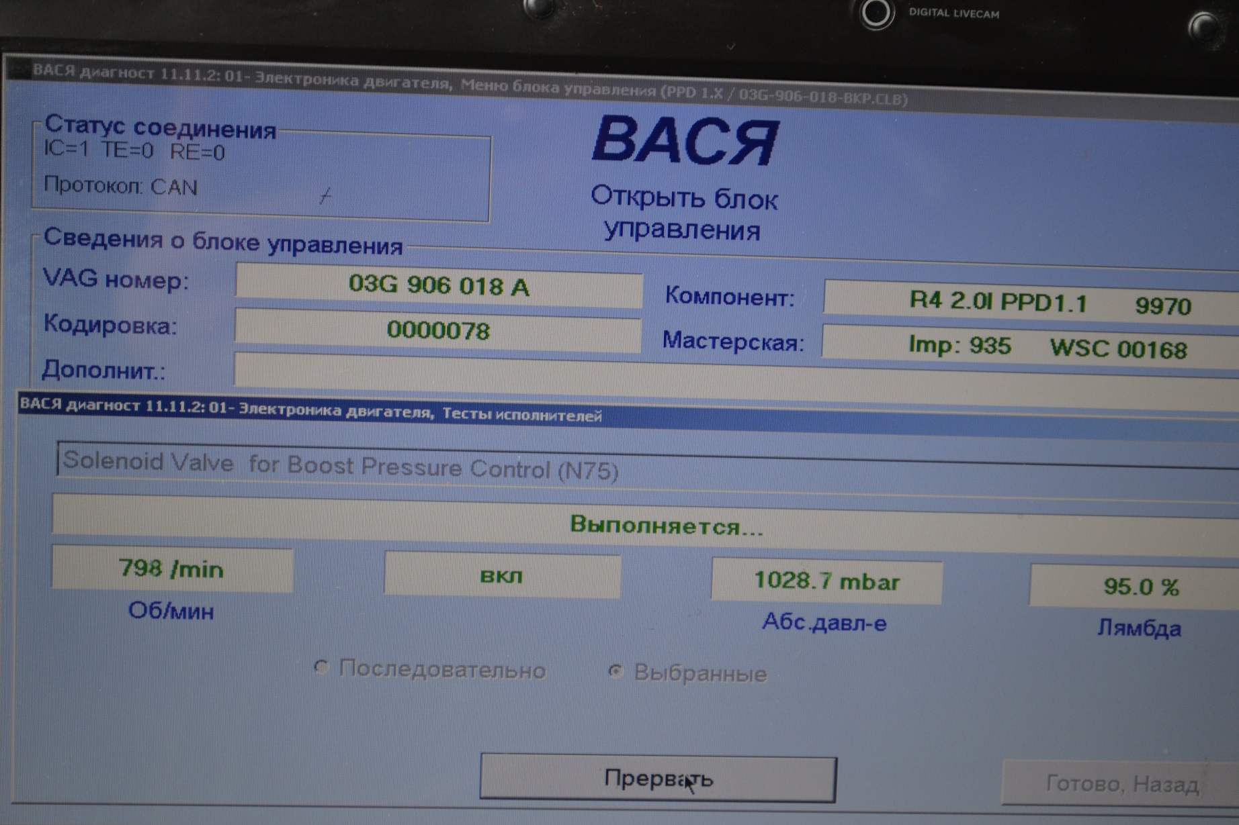Select the Кодировка field showing 0000078
The image size is (1239, 825).
tap(438, 330)
